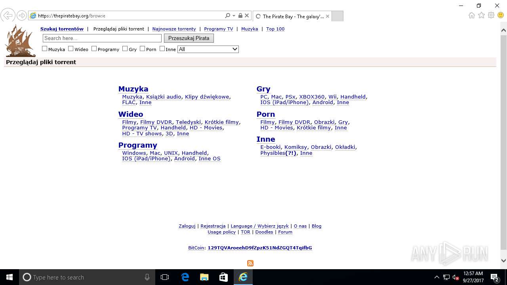The height and width of the screenshot is (285, 507).
Task: Open network tray icon
Action: 446,277
